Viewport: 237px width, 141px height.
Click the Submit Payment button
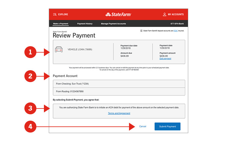coord(167,126)
